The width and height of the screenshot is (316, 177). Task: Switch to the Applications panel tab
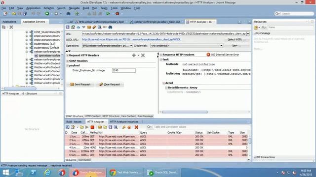coord(9,22)
